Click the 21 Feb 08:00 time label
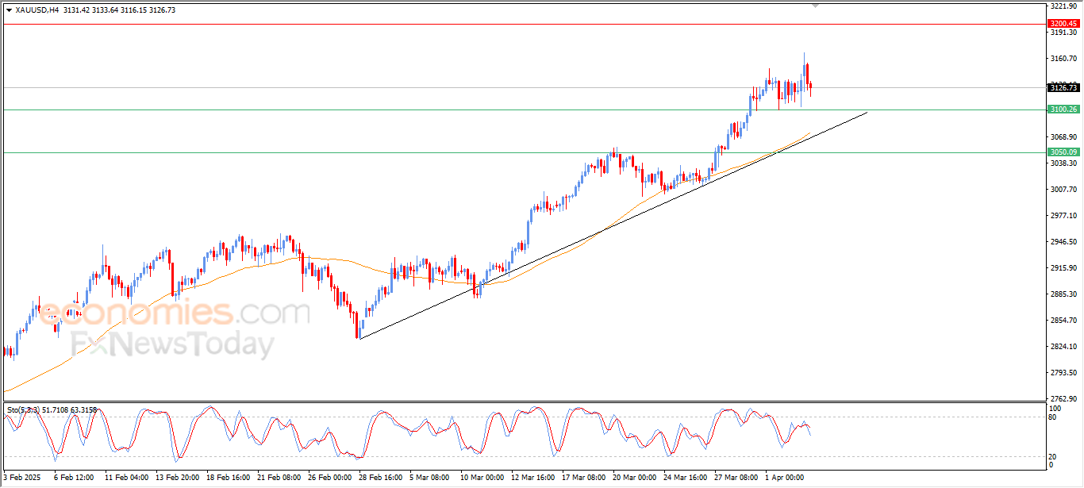Screen dimensions: 1084x488 [x=279, y=478]
